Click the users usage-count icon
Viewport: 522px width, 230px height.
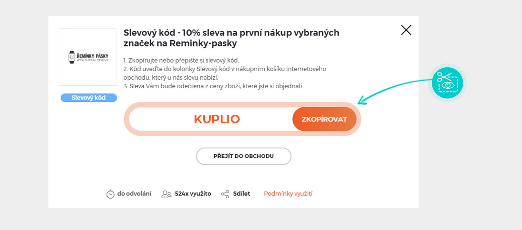coord(166,194)
